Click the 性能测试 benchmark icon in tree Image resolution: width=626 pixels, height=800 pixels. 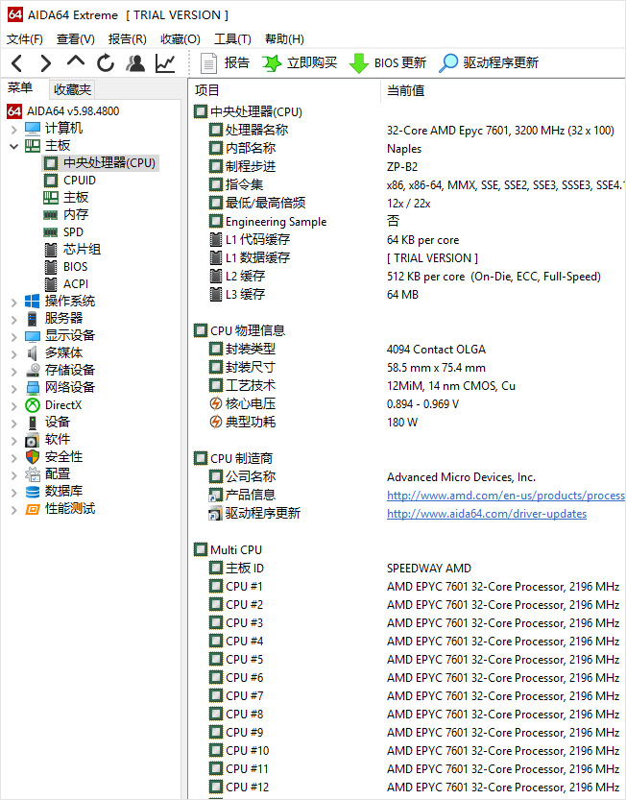32,509
